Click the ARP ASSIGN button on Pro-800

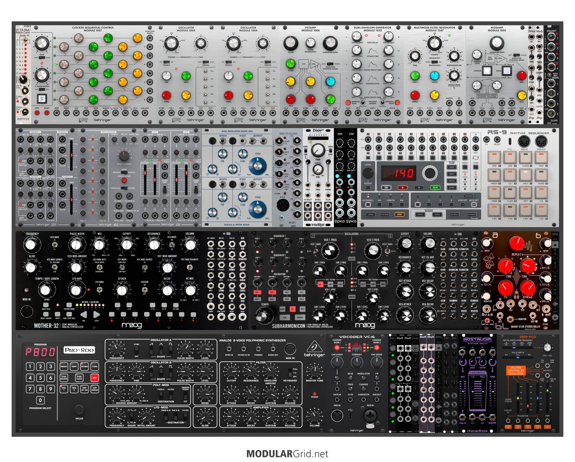click(x=94, y=389)
